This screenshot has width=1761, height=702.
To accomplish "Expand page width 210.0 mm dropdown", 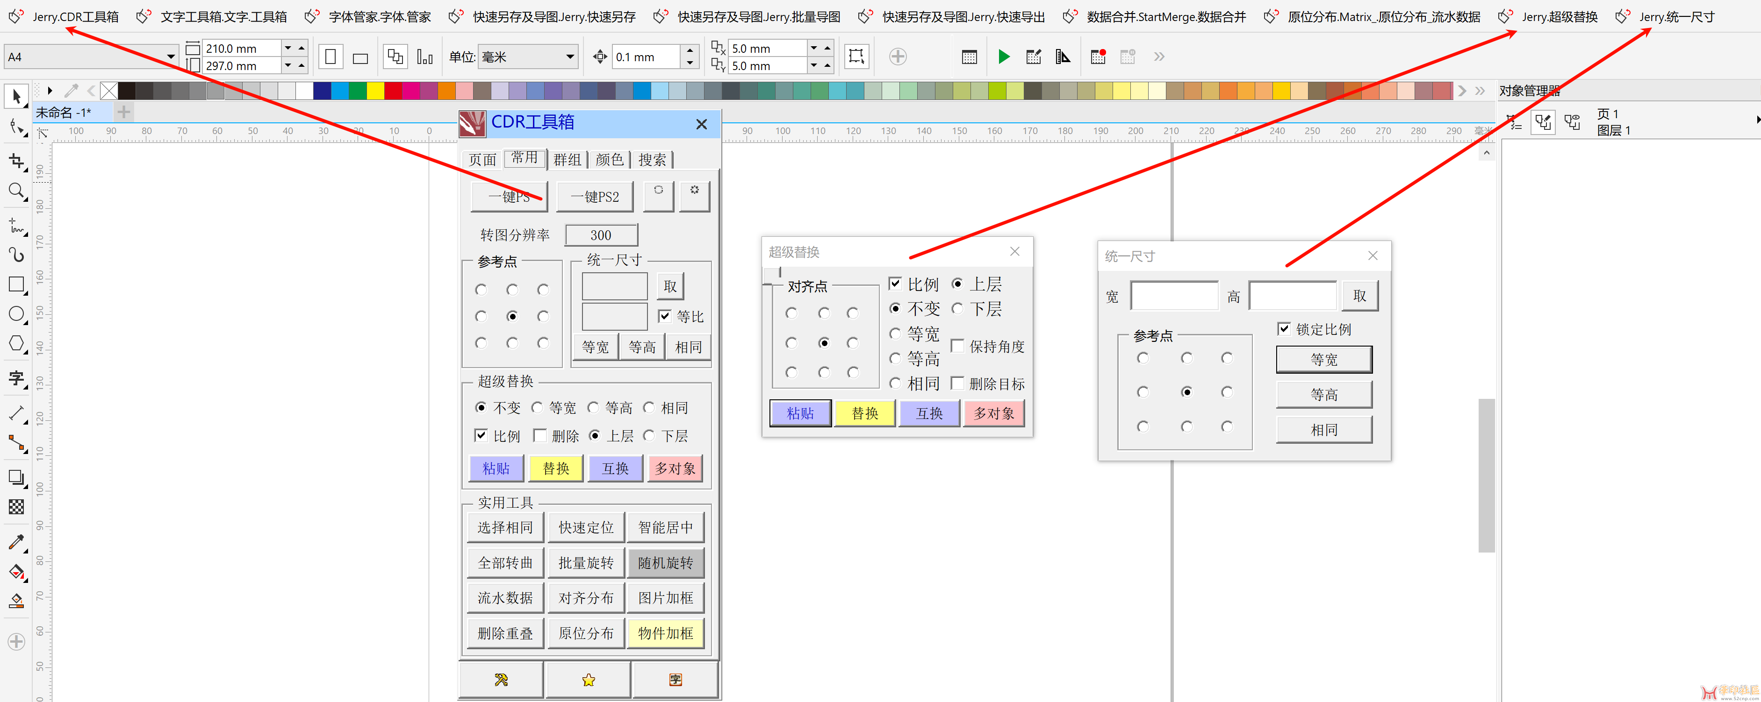I will coord(288,48).
